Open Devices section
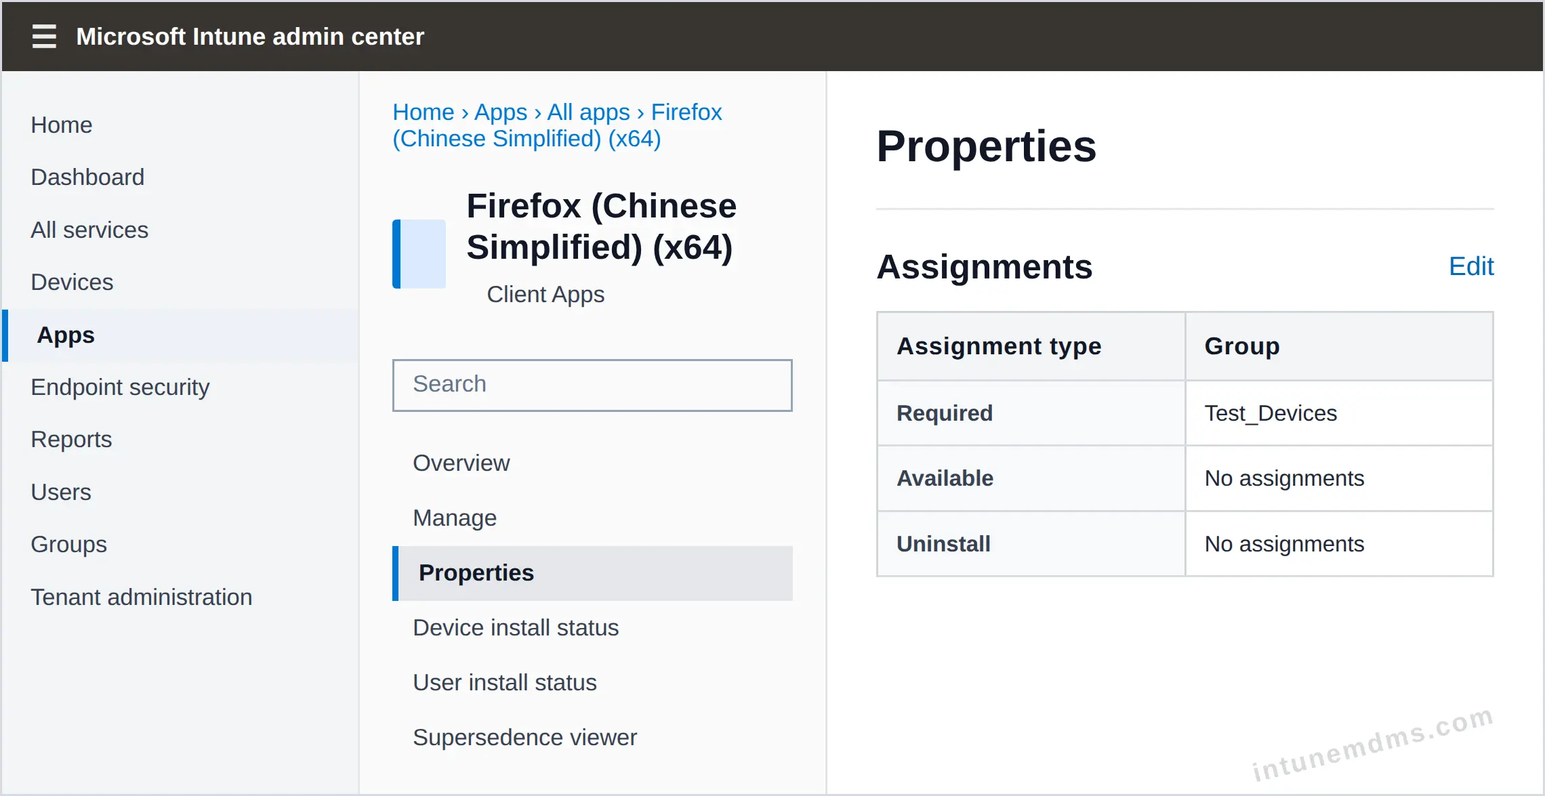The width and height of the screenshot is (1545, 796). tap(72, 282)
